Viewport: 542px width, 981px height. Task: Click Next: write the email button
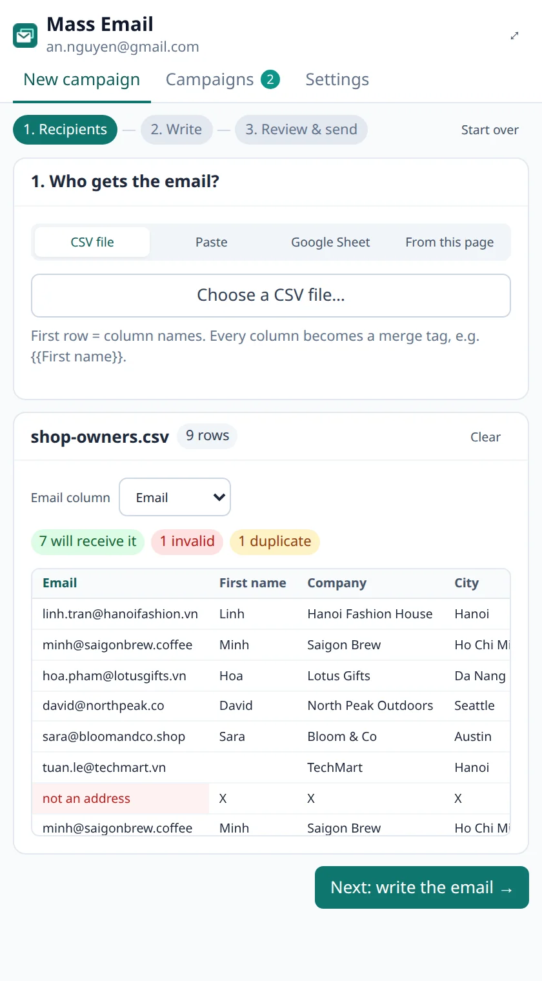pos(422,887)
